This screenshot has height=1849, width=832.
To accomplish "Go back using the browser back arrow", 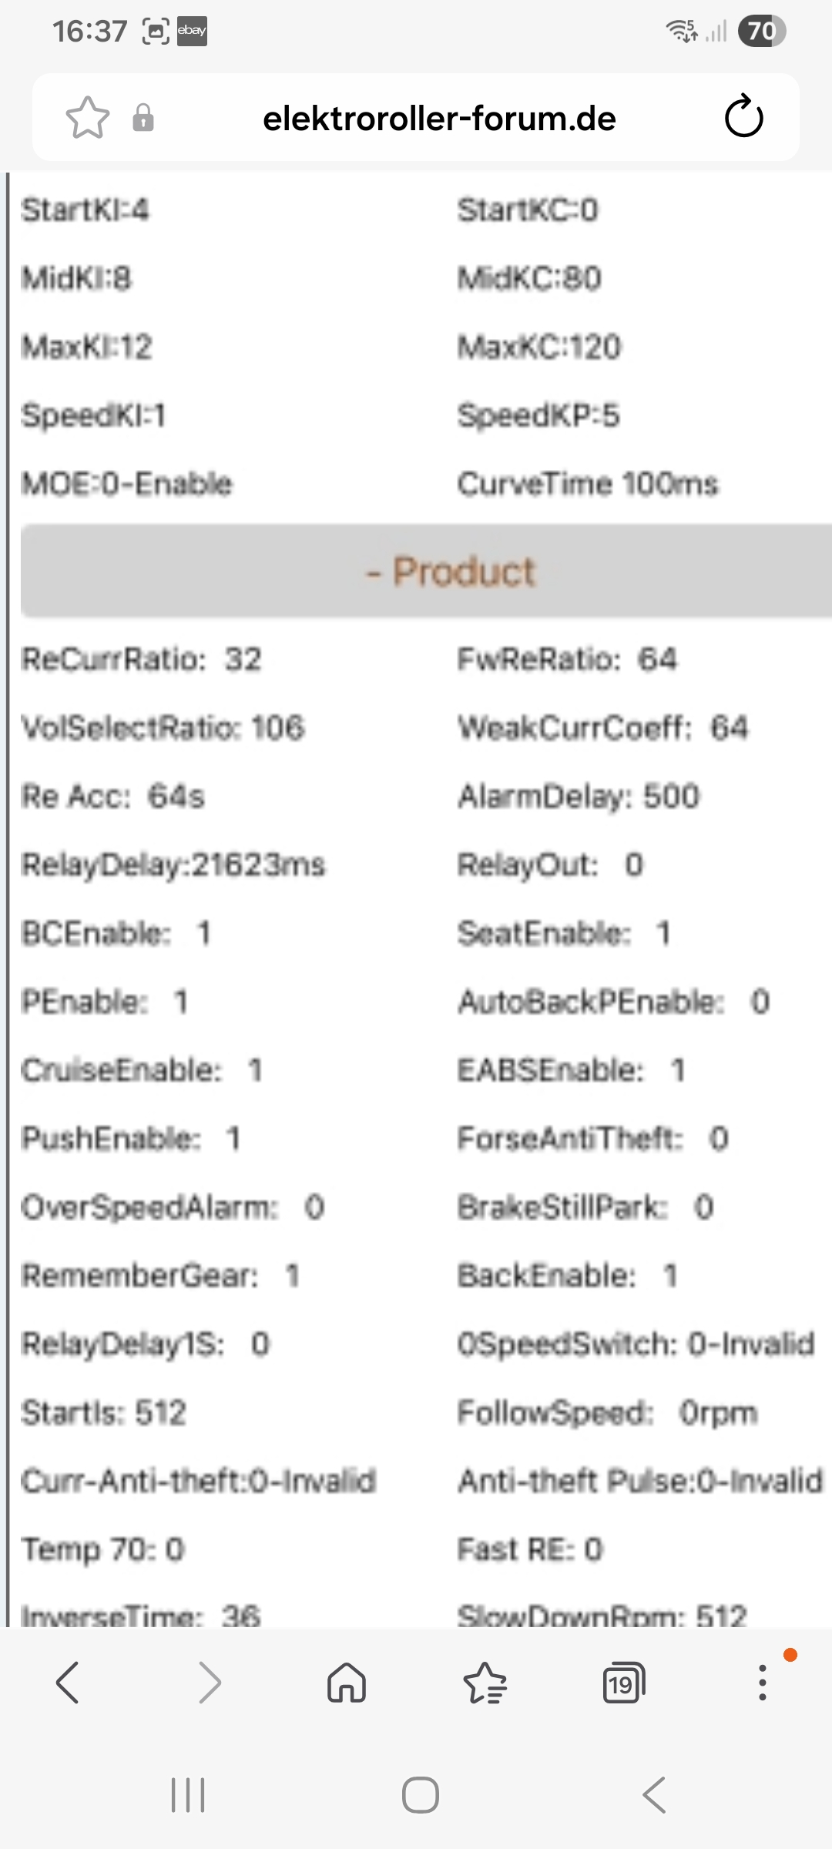I will (68, 1683).
